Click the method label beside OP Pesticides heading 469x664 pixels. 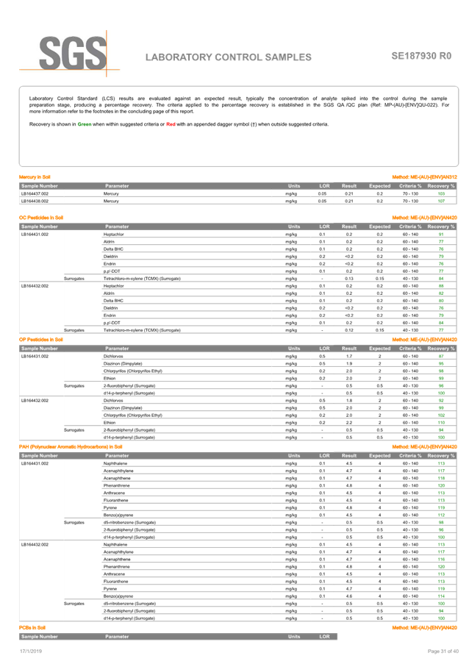pyautogui.click(x=425, y=340)
